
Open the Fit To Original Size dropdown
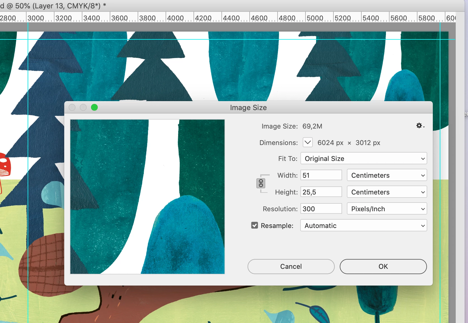(x=364, y=158)
